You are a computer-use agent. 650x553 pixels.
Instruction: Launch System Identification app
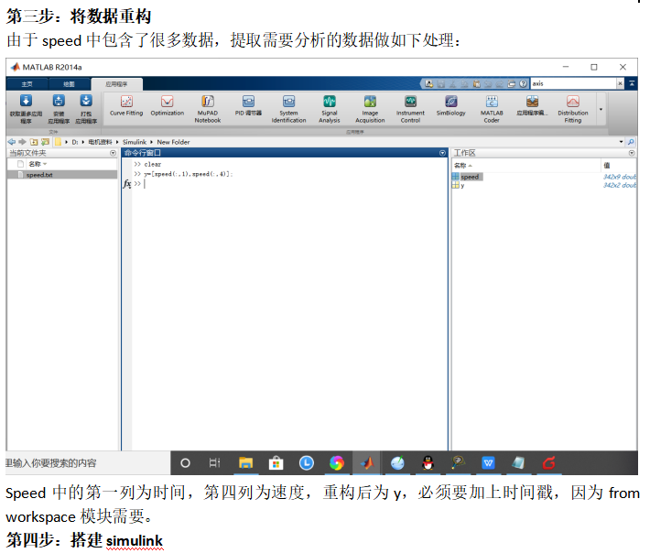pos(288,109)
